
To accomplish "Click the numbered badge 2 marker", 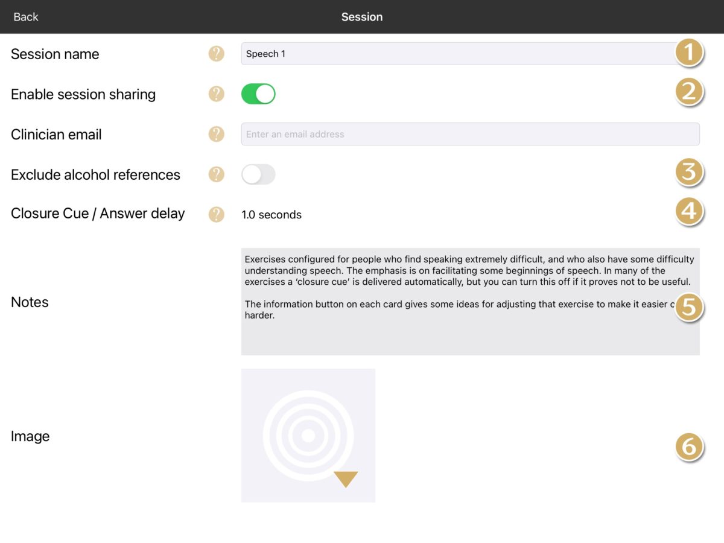I will [x=688, y=92].
